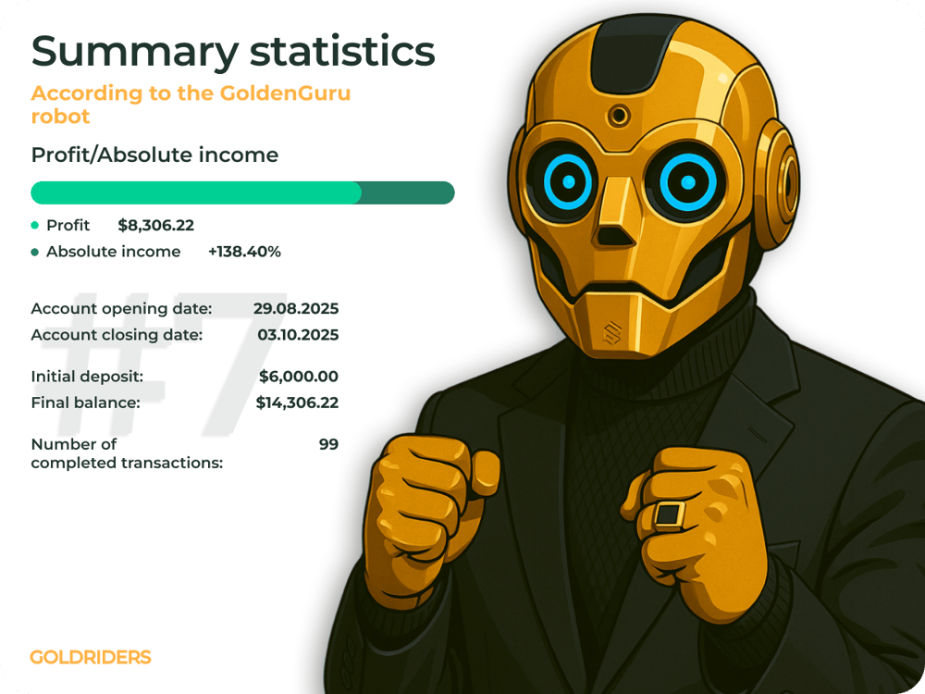925x694 pixels.
Task: Select the $8,306.22 profit value
Action: tap(156, 225)
